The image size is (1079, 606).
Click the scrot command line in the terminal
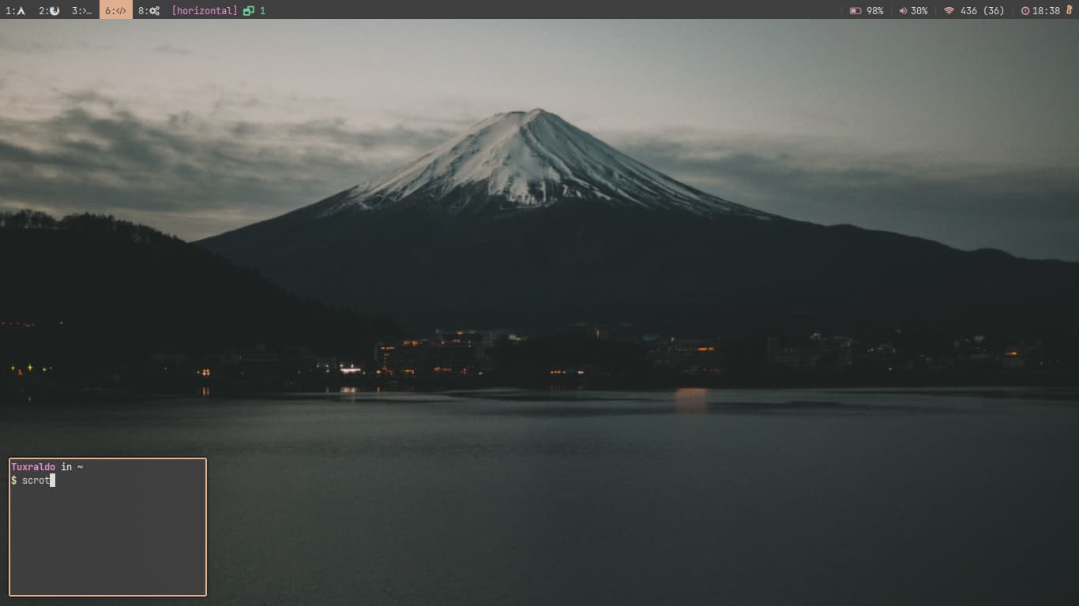point(33,481)
